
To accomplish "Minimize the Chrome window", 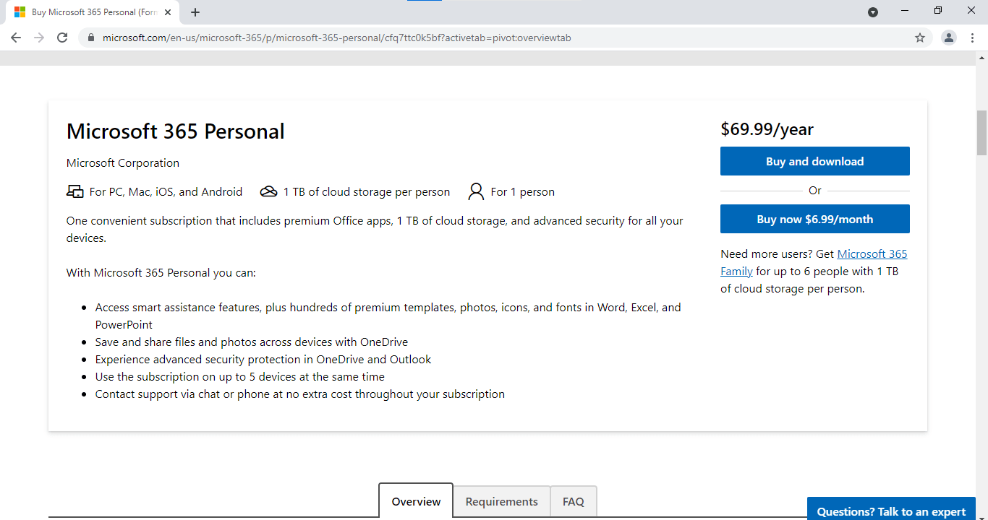I will 906,11.
